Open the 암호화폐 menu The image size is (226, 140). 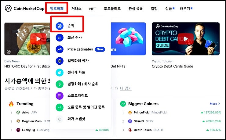point(57,9)
